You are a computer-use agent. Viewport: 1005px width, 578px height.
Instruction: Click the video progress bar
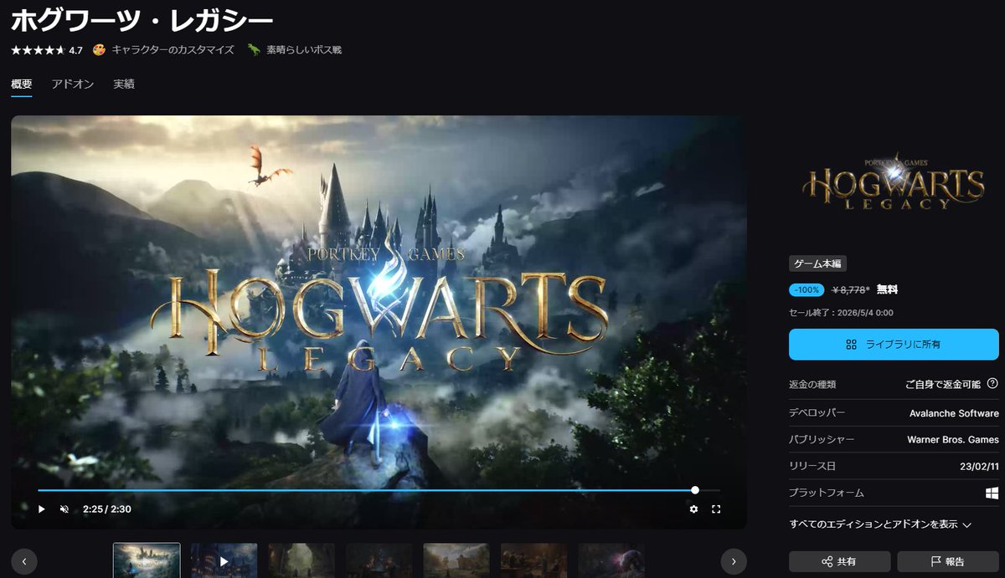pyautogui.click(x=379, y=490)
